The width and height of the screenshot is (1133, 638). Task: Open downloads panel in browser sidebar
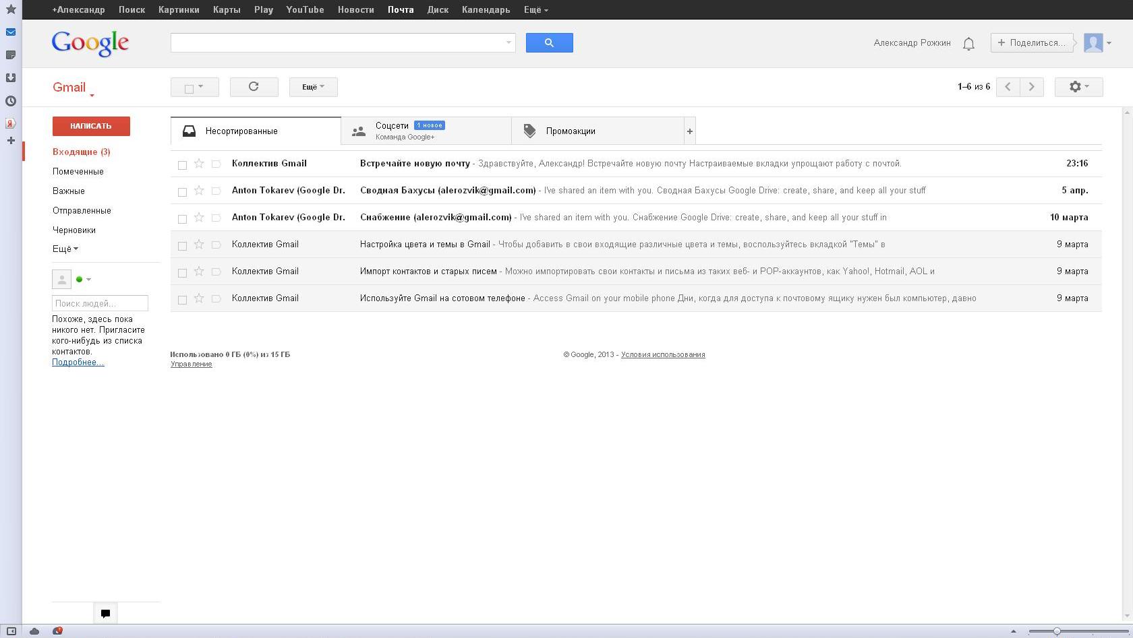(x=11, y=77)
